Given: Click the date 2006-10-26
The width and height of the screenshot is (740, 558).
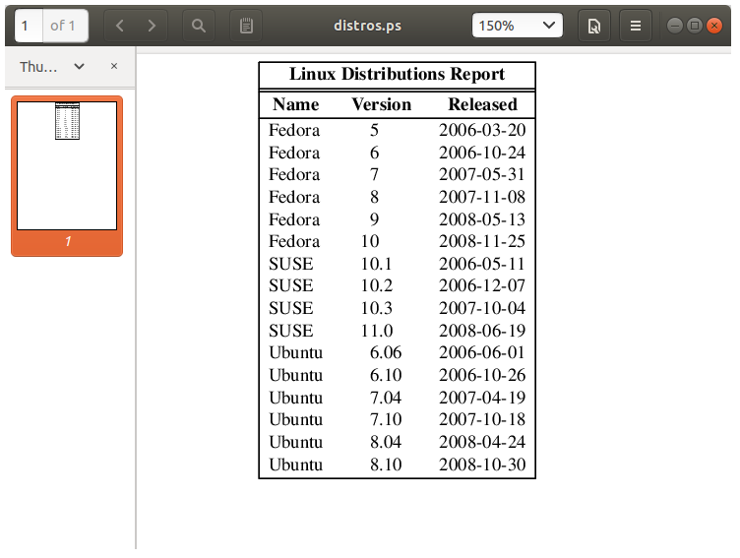Looking at the screenshot, I should tap(482, 375).
